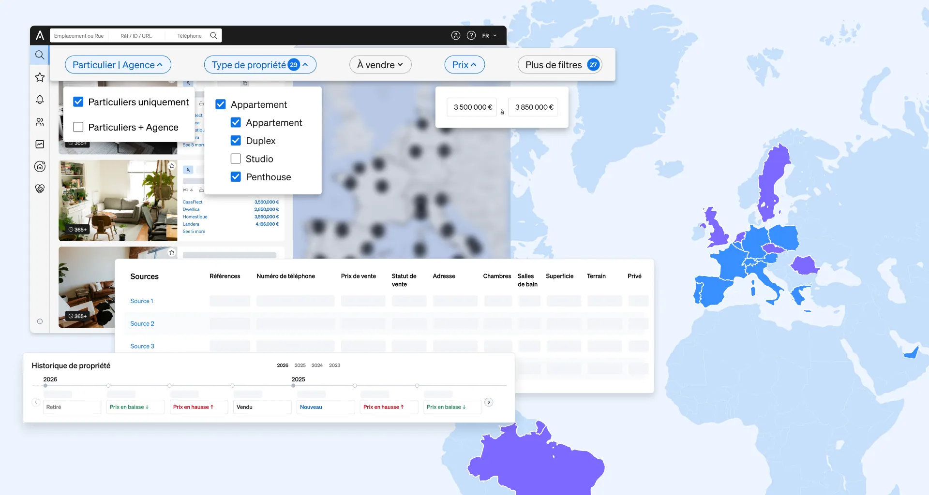
Task: Select the 2026 year tab in history
Action: click(283, 365)
